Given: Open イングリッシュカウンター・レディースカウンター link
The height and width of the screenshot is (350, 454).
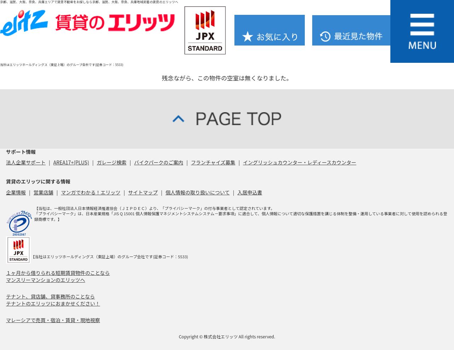Looking at the screenshot, I should (299, 162).
